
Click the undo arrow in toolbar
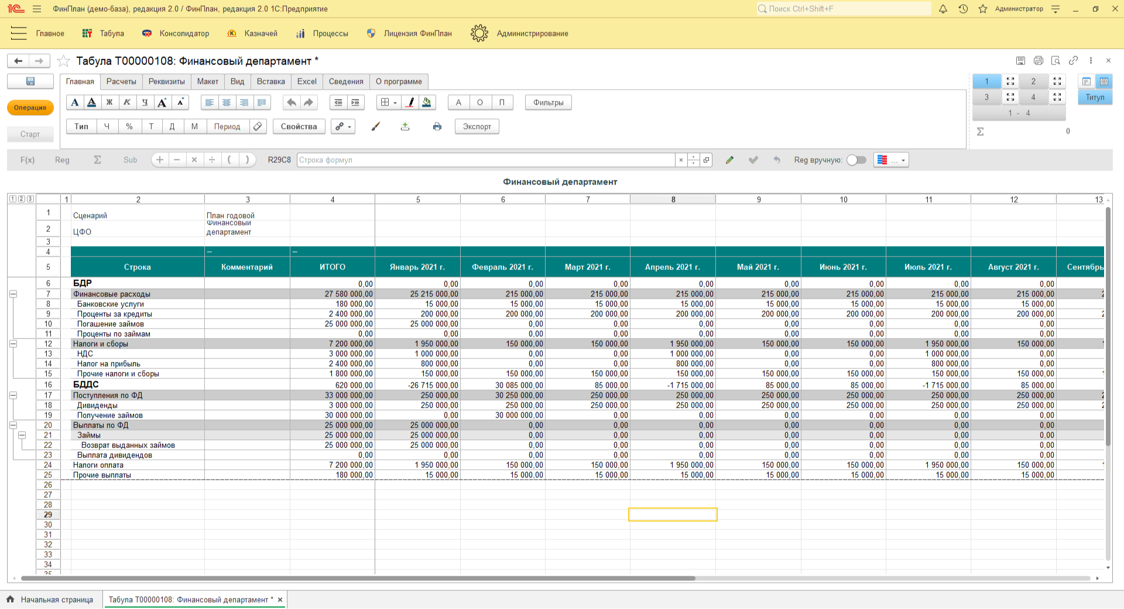pyautogui.click(x=291, y=102)
